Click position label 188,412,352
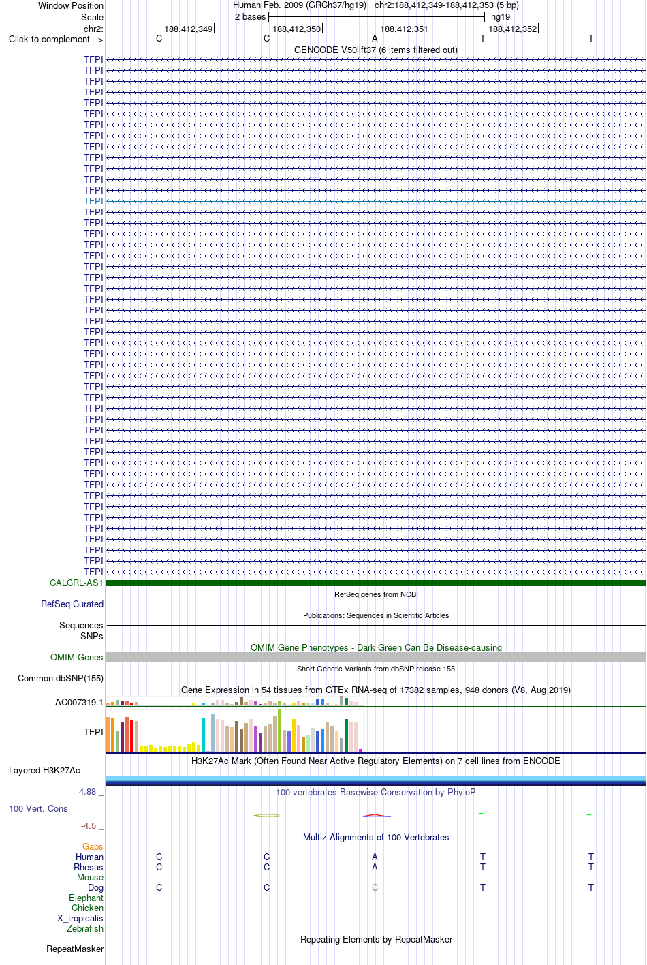The width and height of the screenshot is (647, 965). (512, 29)
